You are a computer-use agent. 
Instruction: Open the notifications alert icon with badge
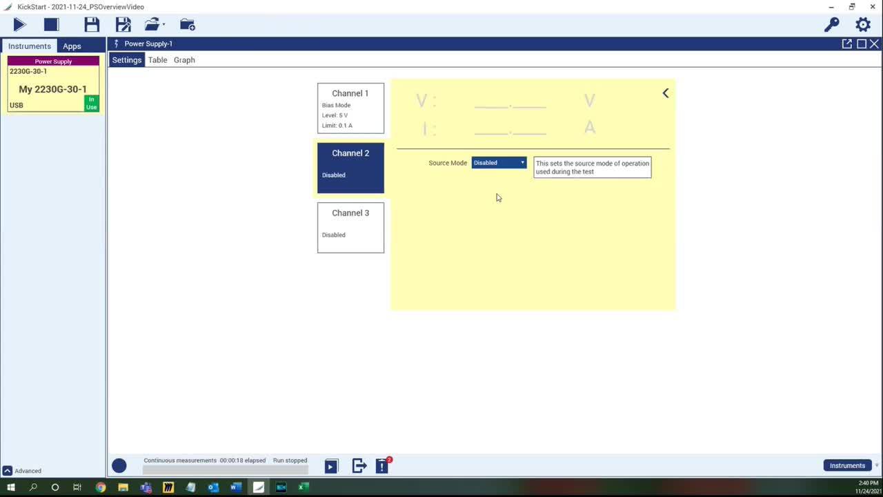point(382,466)
